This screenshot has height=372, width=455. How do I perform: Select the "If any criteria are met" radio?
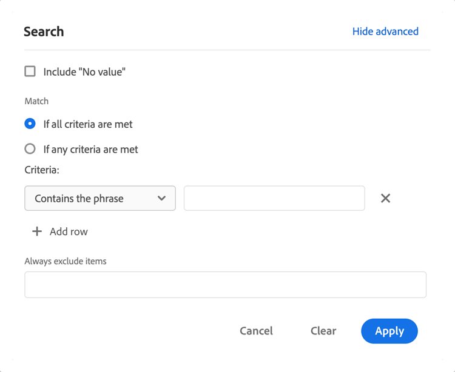pos(30,148)
